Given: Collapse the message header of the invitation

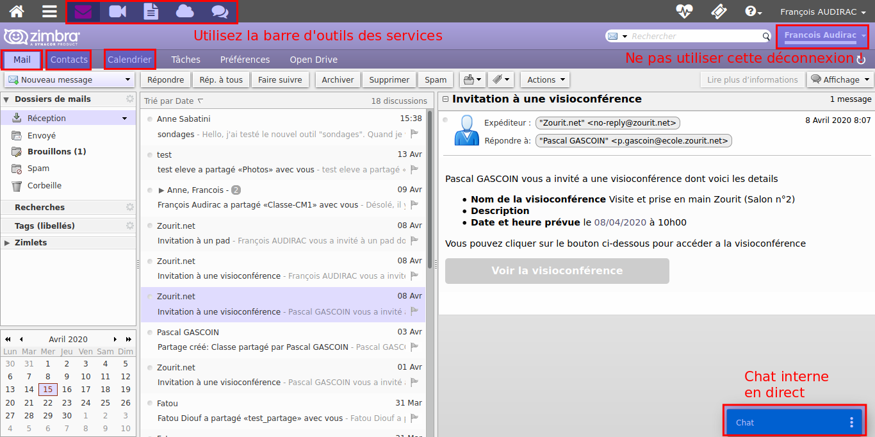Looking at the screenshot, I should (x=446, y=99).
